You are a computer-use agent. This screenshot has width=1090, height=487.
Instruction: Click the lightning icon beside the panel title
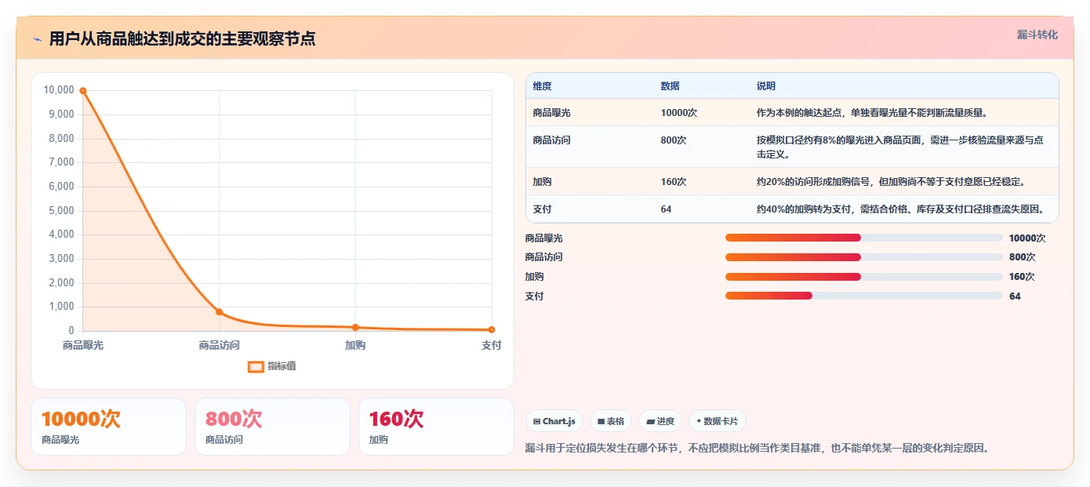(38, 39)
